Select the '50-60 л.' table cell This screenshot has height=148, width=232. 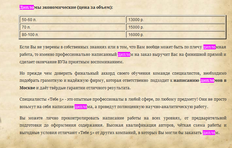point(73,20)
